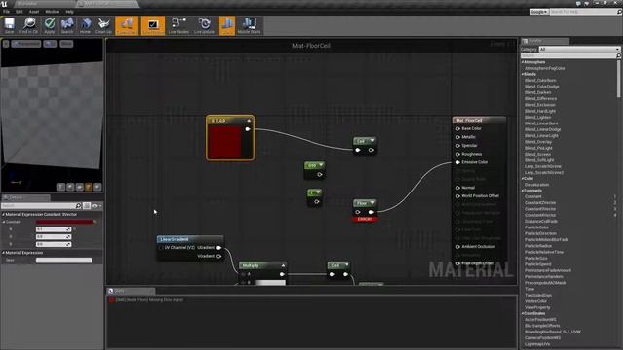Click the R value field
The image size is (623, 350).
tap(54, 229)
